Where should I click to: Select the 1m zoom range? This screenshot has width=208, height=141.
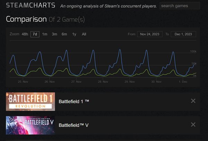45,34
